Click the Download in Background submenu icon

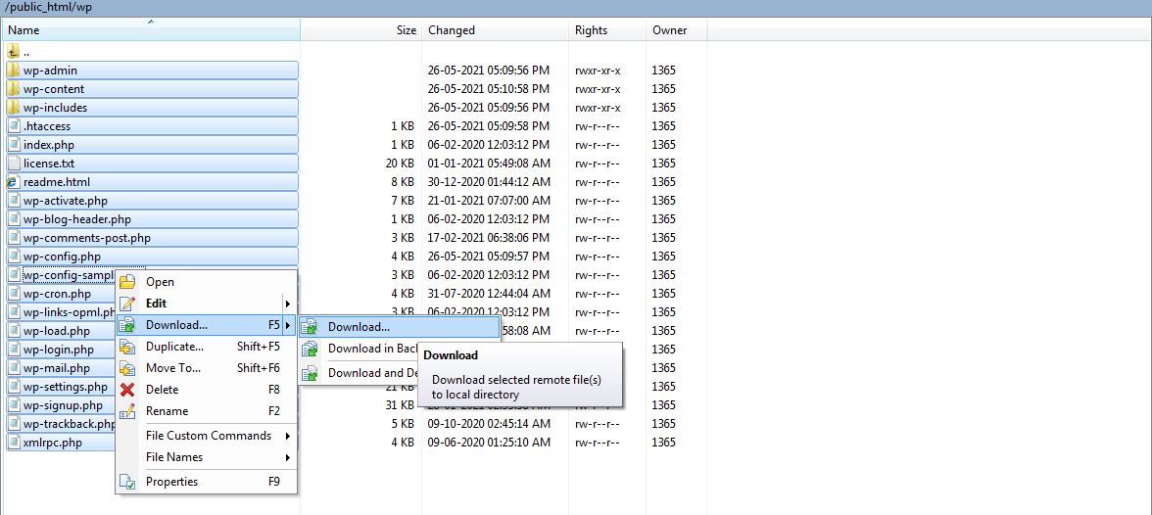[311, 349]
